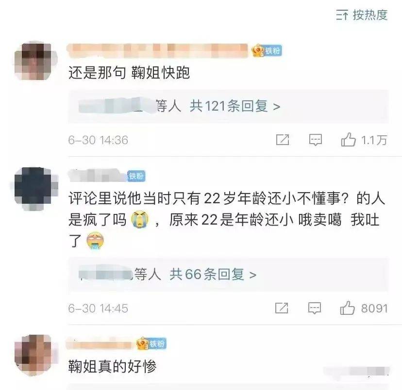
Task: Open first commenter's blurred username
Action: click(x=157, y=51)
